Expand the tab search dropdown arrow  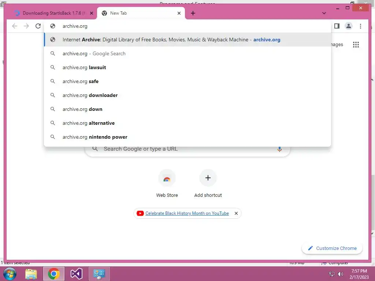pos(324,13)
